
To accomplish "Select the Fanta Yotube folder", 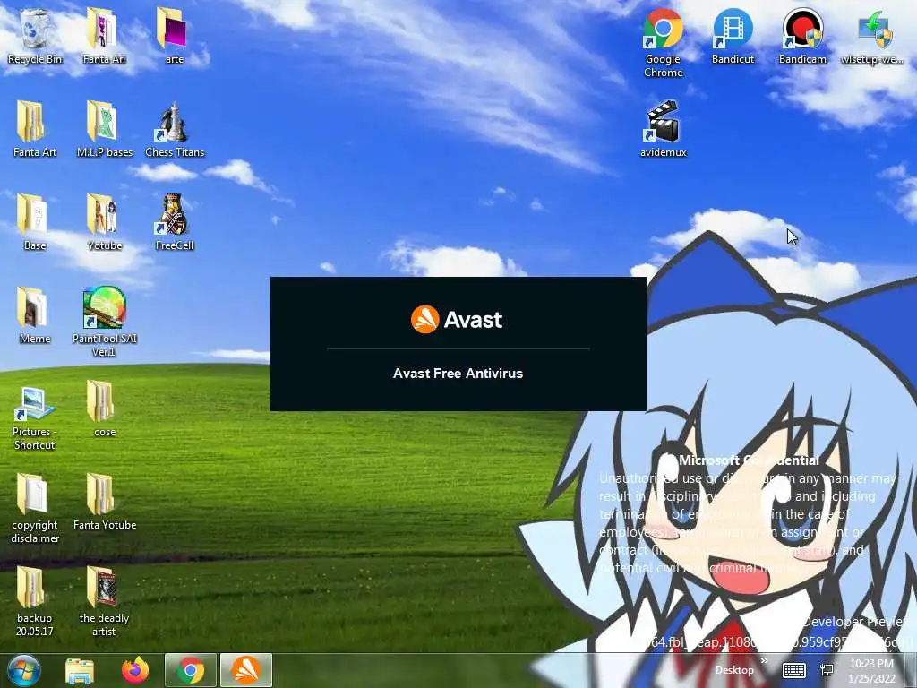I will [x=104, y=502].
